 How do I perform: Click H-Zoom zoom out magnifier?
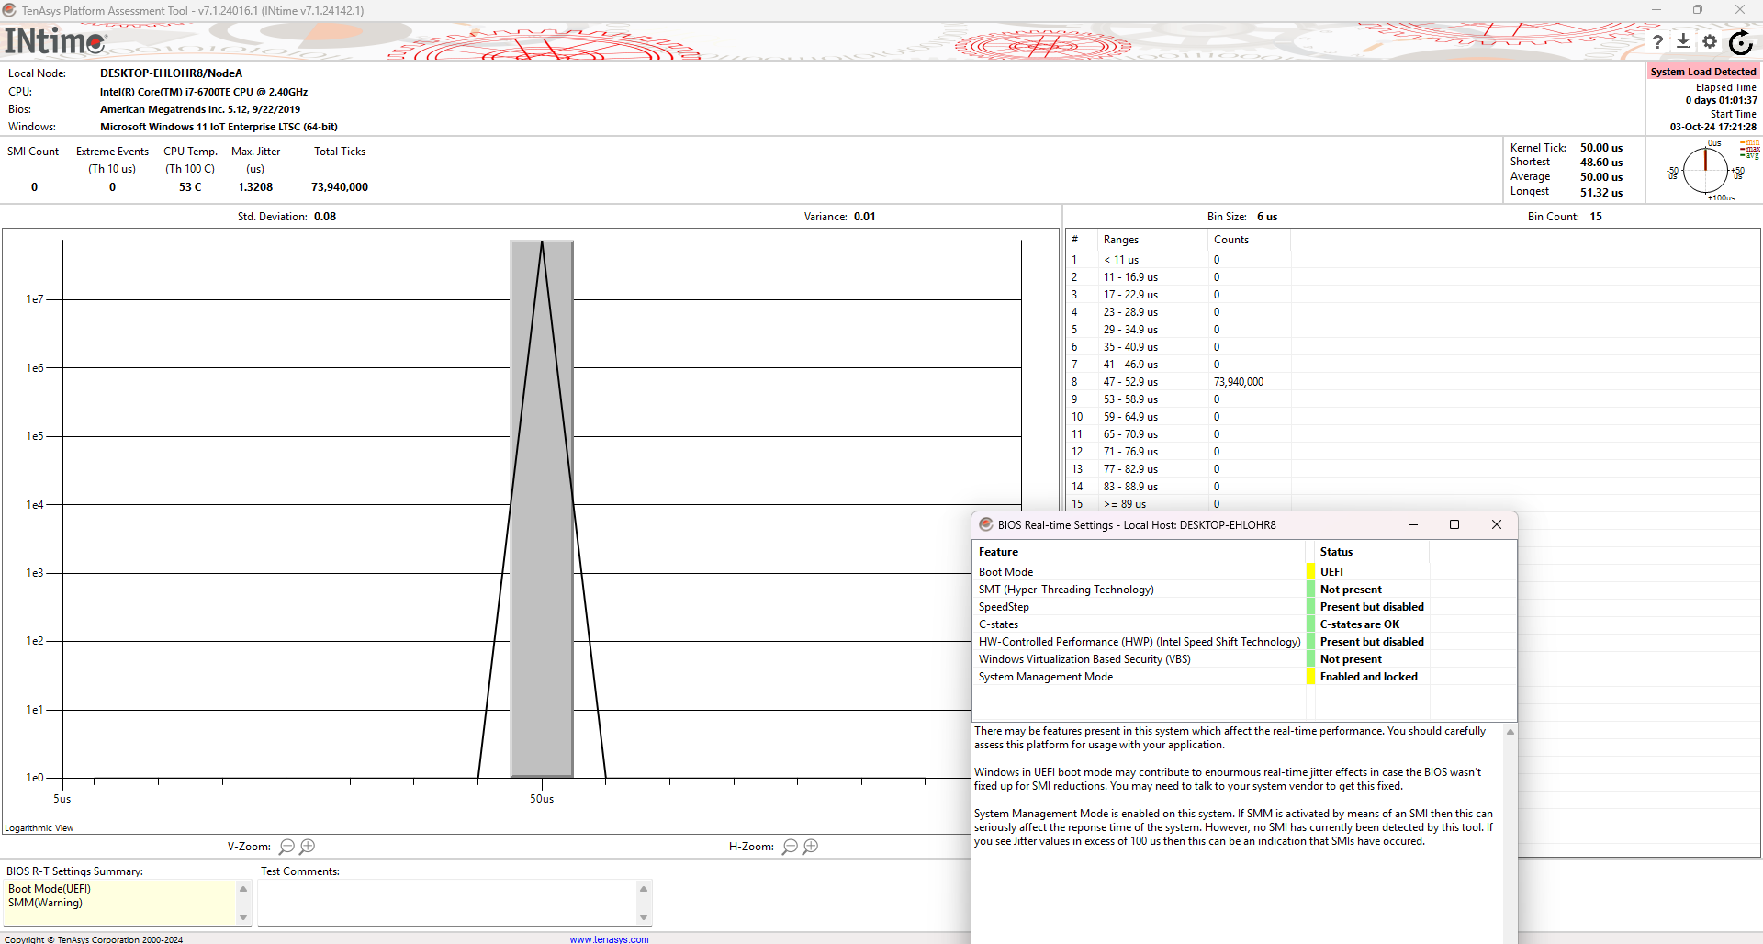[x=790, y=847]
